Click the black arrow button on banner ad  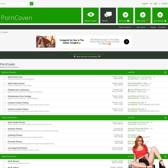coord(127,42)
